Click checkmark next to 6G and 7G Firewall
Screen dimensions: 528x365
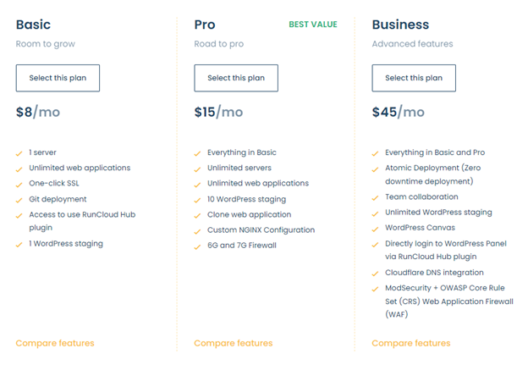[x=197, y=247]
